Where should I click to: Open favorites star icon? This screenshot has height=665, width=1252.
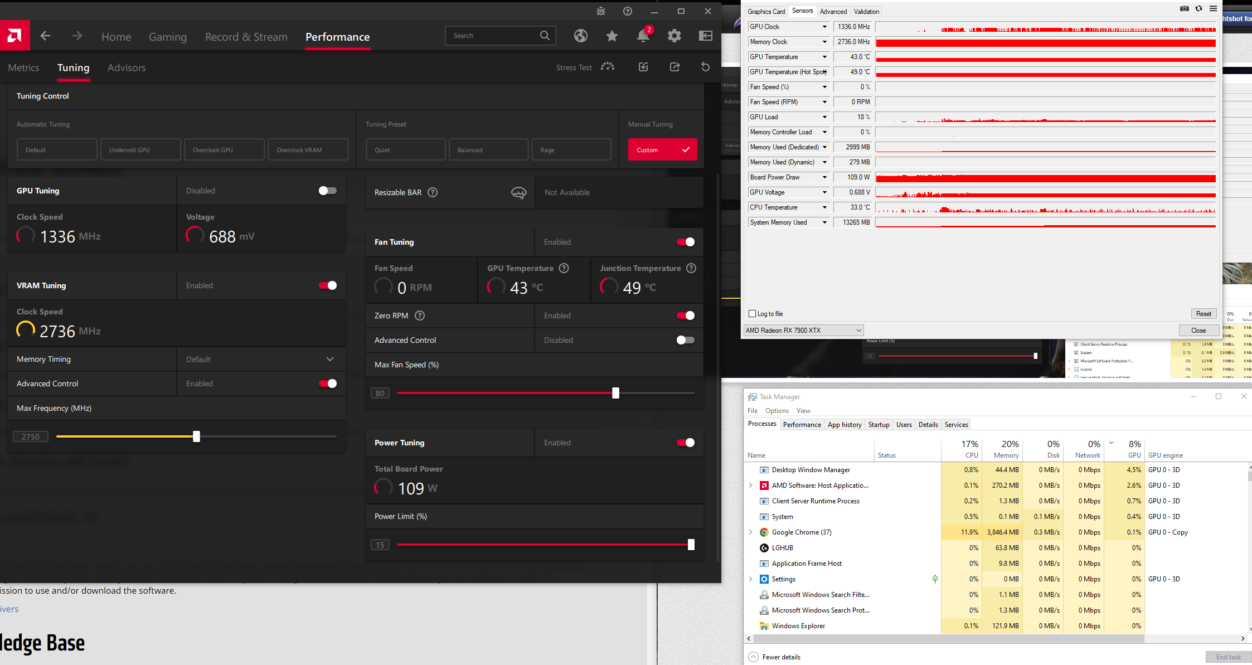point(612,36)
